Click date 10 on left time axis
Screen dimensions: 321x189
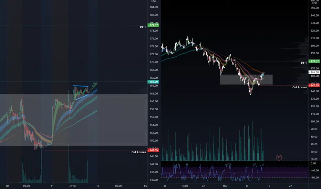click(7, 186)
